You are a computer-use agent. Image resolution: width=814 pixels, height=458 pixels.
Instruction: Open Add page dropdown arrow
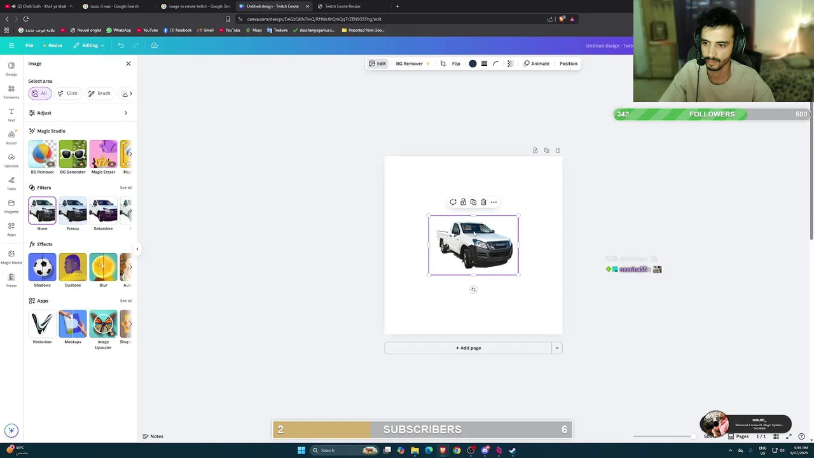(557, 348)
